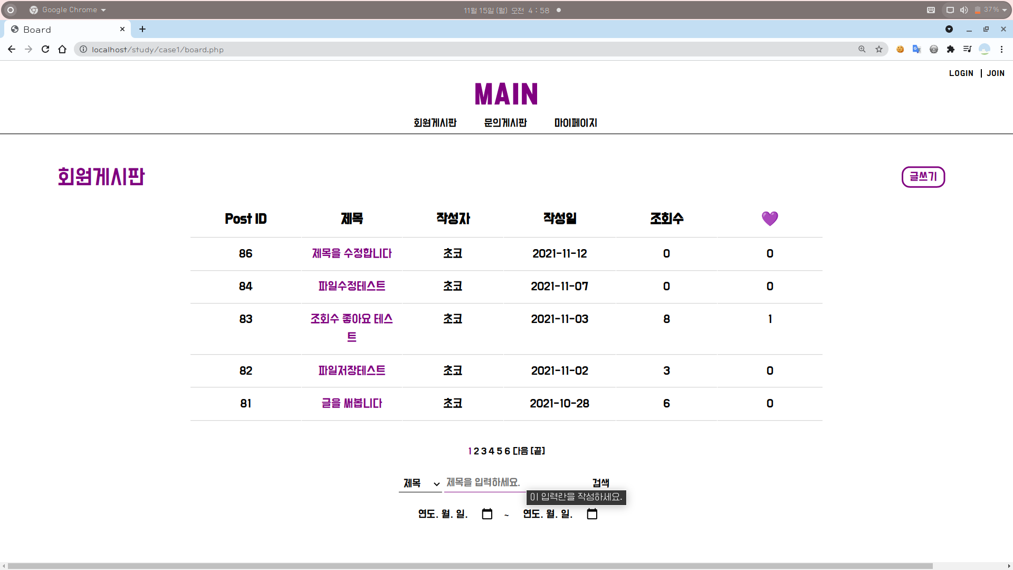Click the LOGIN link
This screenshot has width=1013, height=570.
(961, 73)
